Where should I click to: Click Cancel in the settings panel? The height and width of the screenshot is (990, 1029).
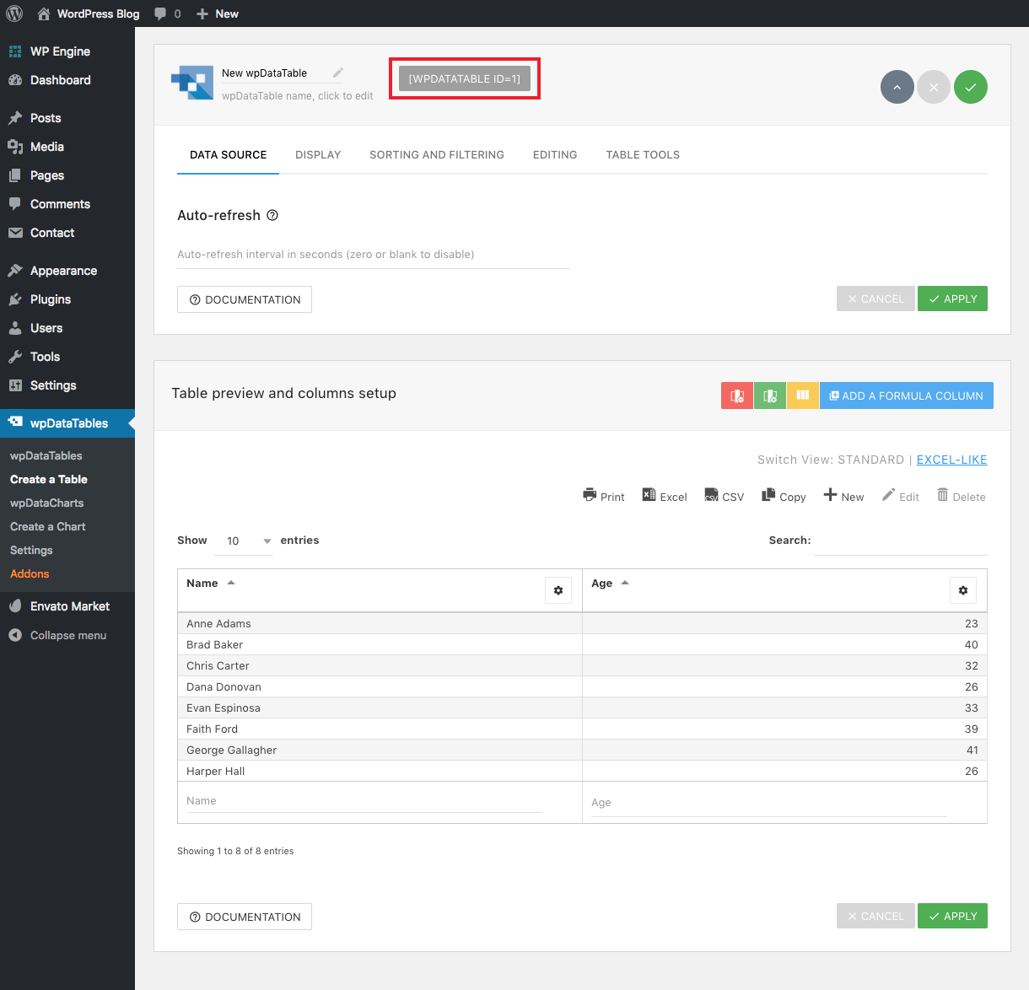tap(875, 299)
